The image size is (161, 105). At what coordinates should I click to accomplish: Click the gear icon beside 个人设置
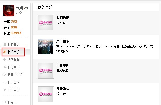point(5,90)
